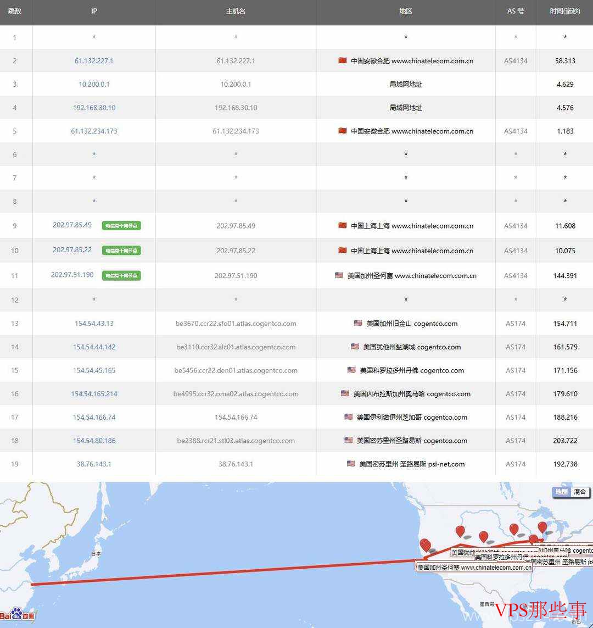Click the AS174 cell in hop 13 row
The width and height of the screenshot is (593, 628).
(516, 324)
